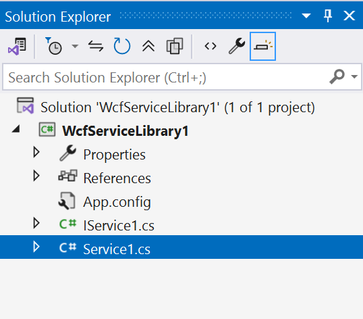Expand IService1.cs node
Image resolution: width=363 pixels, height=319 pixels.
point(36,223)
